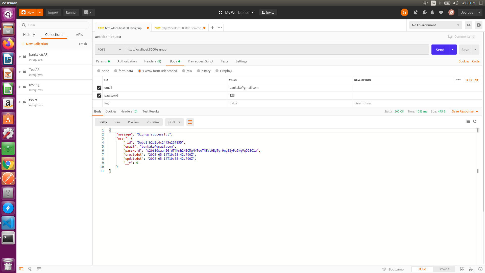This screenshot has height=273, width=485.
Task: Open the Postman console icon in status bar
Action: pyautogui.click(x=39, y=269)
